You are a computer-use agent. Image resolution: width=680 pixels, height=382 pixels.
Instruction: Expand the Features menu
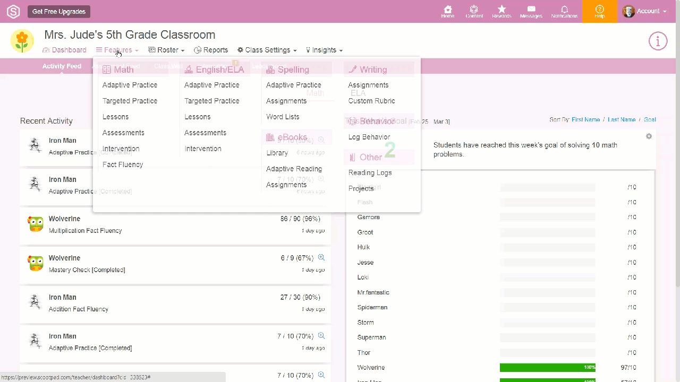click(x=117, y=50)
